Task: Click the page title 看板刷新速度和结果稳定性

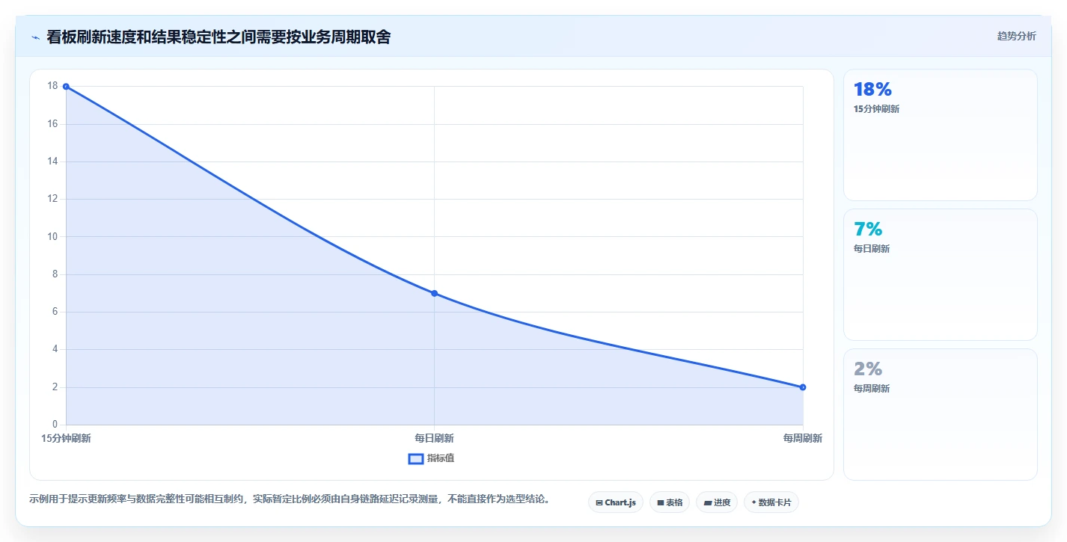Action: pos(218,37)
